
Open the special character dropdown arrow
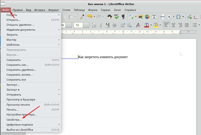pyautogui.click(x=183, y=17)
